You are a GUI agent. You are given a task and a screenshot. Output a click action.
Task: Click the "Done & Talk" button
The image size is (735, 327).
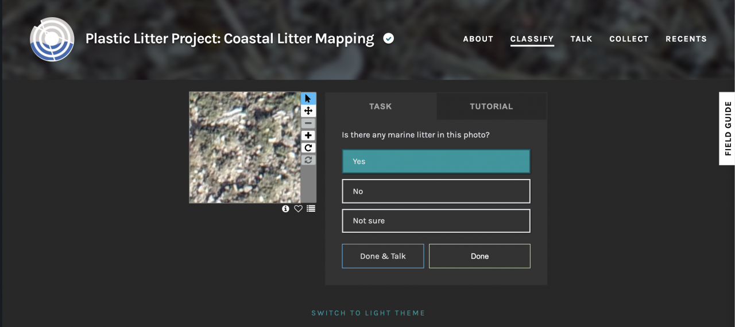(383, 256)
